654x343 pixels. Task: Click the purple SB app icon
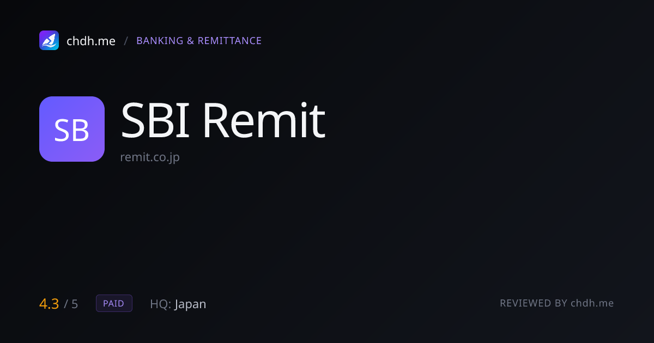pyautogui.click(x=72, y=129)
